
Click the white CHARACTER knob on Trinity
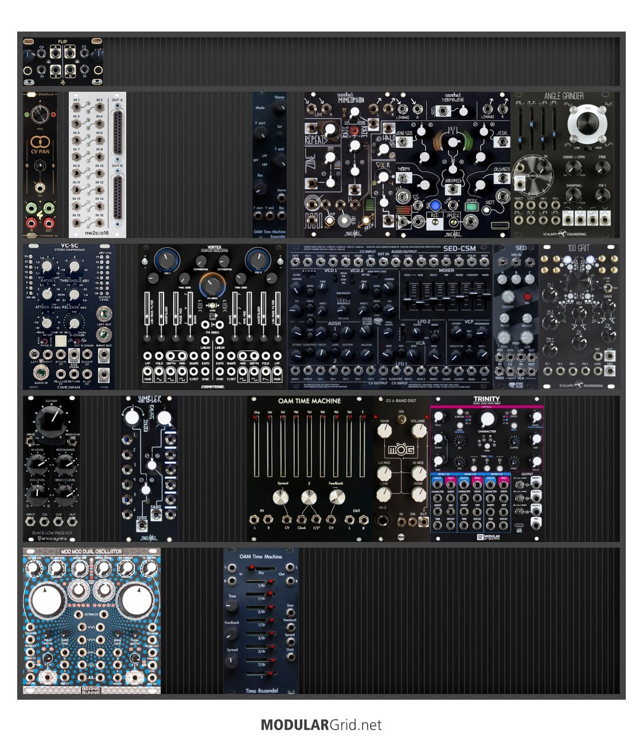486,419
